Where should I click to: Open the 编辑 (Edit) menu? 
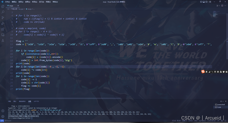point(14,2)
